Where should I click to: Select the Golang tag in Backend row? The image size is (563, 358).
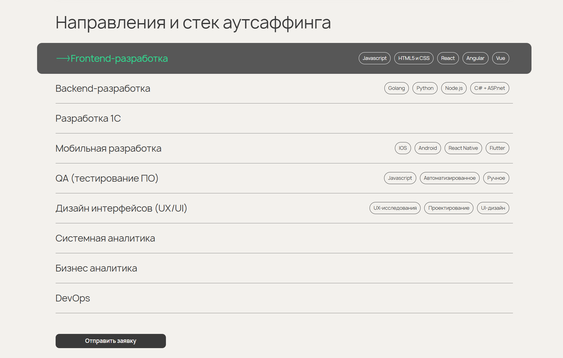[396, 88]
